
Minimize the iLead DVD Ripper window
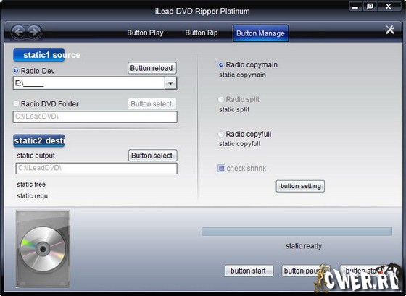point(355,7)
